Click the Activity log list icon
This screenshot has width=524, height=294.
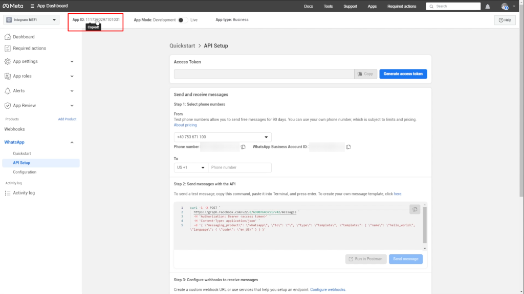coord(7,193)
